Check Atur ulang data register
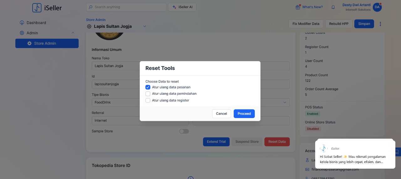The height and width of the screenshot is (179, 401). (x=148, y=100)
